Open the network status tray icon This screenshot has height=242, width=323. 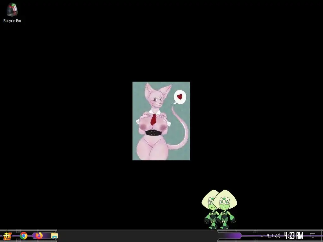270,236
